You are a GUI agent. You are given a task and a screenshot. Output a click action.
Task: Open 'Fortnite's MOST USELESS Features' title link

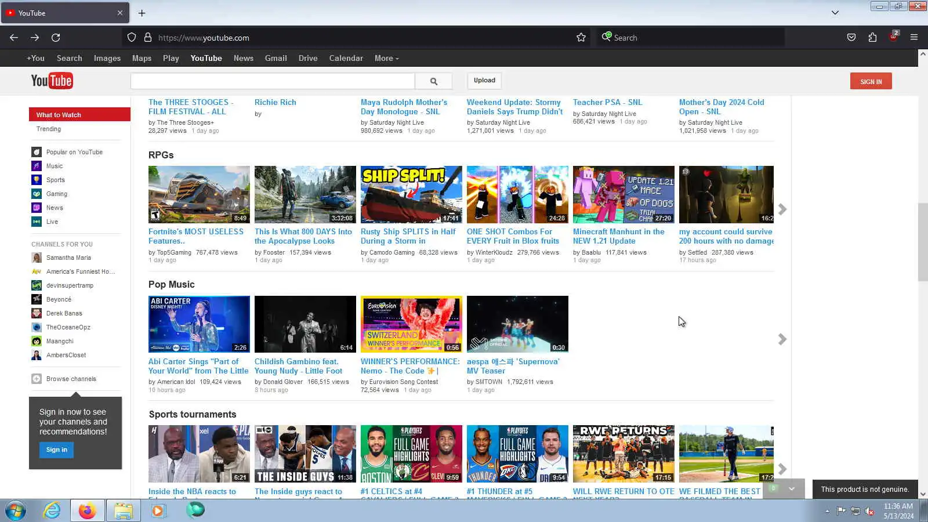[196, 236]
